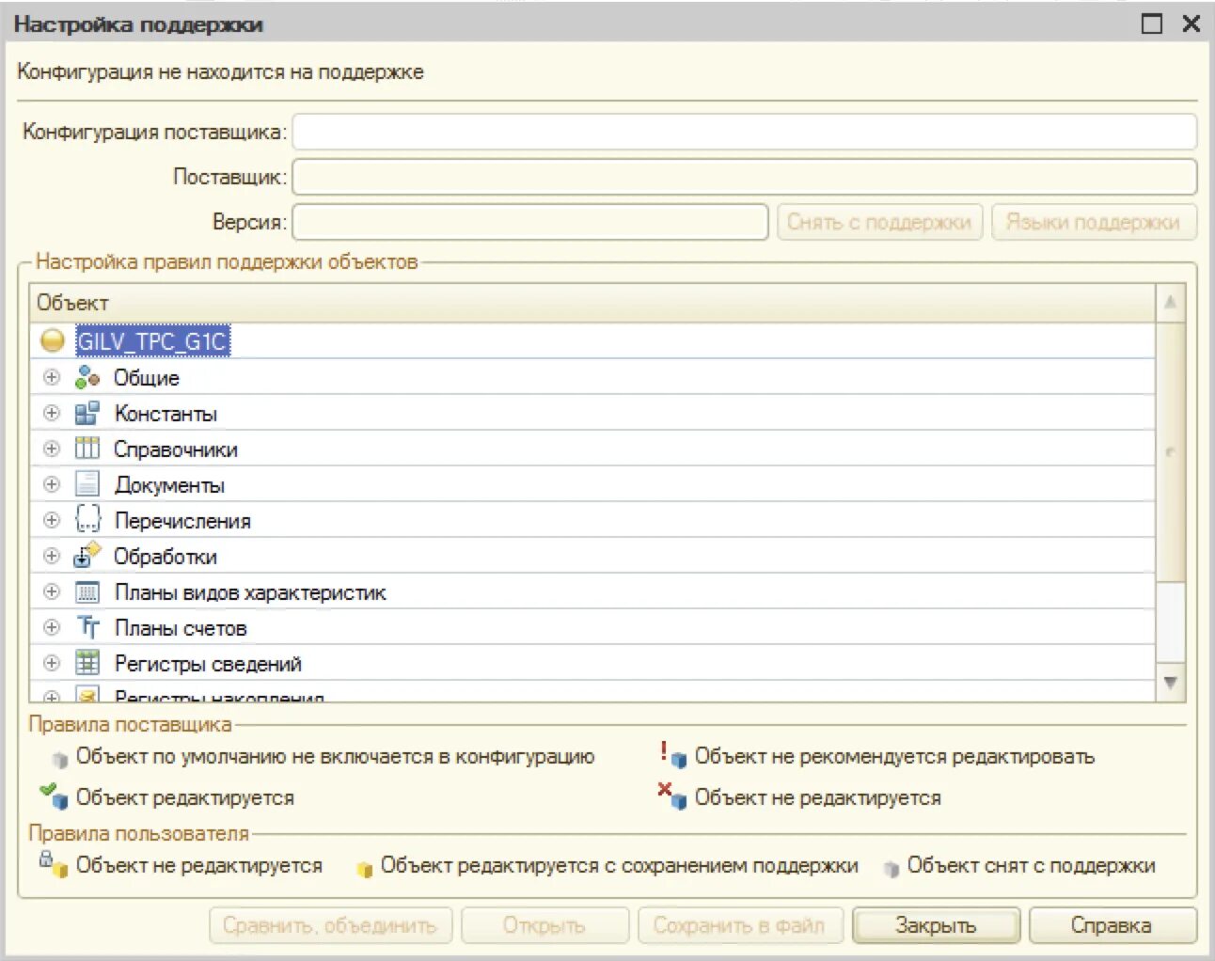This screenshot has height=961, width=1215.
Task: Expand the Справочники node
Action: pyautogui.click(x=52, y=449)
